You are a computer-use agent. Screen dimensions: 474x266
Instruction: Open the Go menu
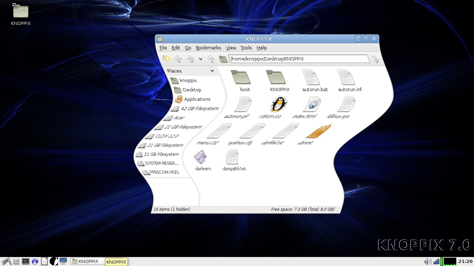coord(188,48)
